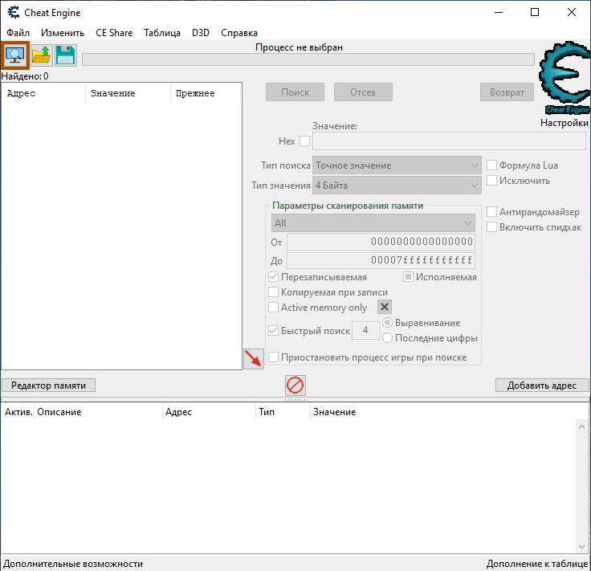Viewport: 591px width, 571px height.
Task: Click X button beside Active memory only
Action: pos(385,308)
